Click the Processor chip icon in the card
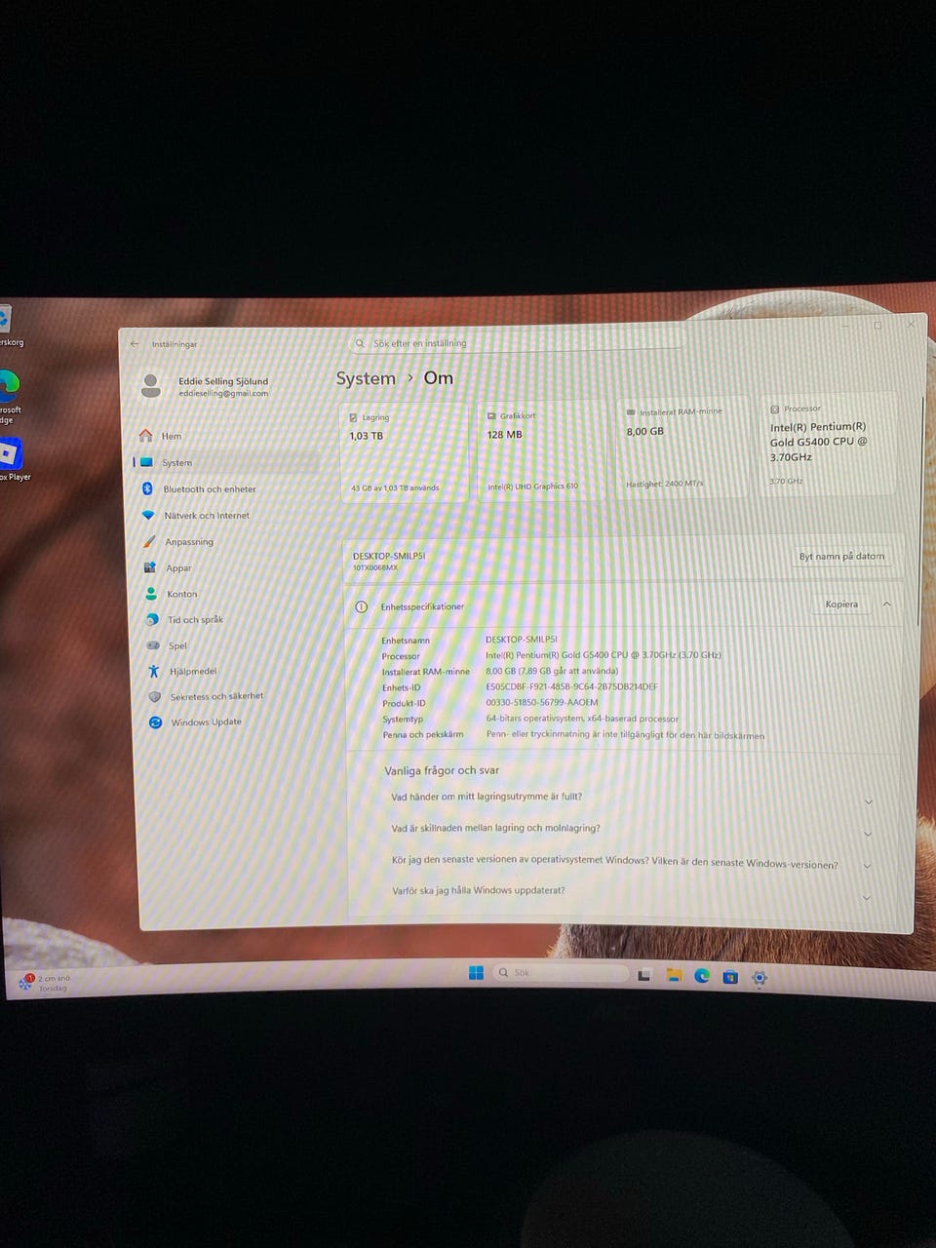Screen dimensions: 936x1248 click(x=774, y=409)
